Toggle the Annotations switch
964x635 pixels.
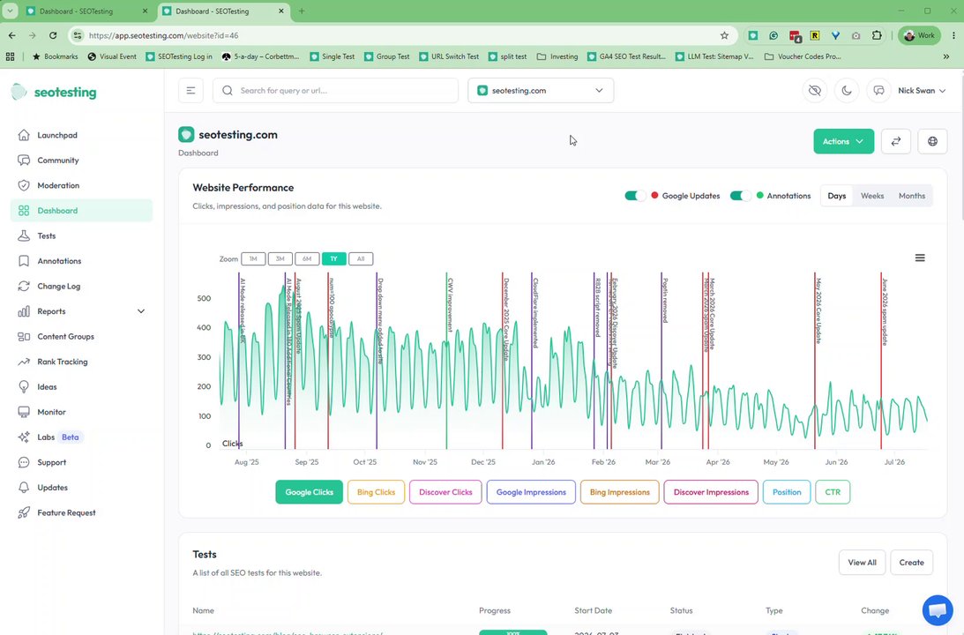click(740, 196)
